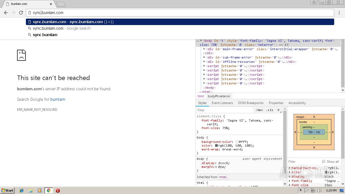Click ERR_NAME_NOT_RESOLVED text

[x=37, y=110]
